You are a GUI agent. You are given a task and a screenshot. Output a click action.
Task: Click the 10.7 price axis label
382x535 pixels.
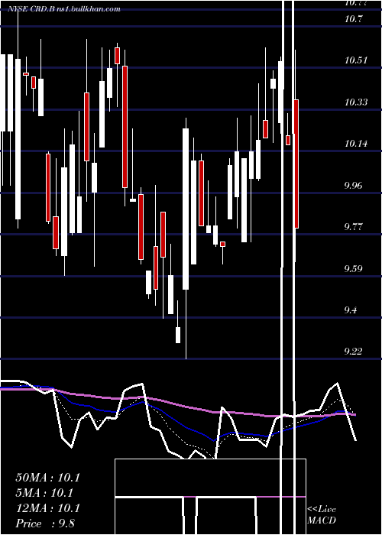pyautogui.click(x=353, y=19)
